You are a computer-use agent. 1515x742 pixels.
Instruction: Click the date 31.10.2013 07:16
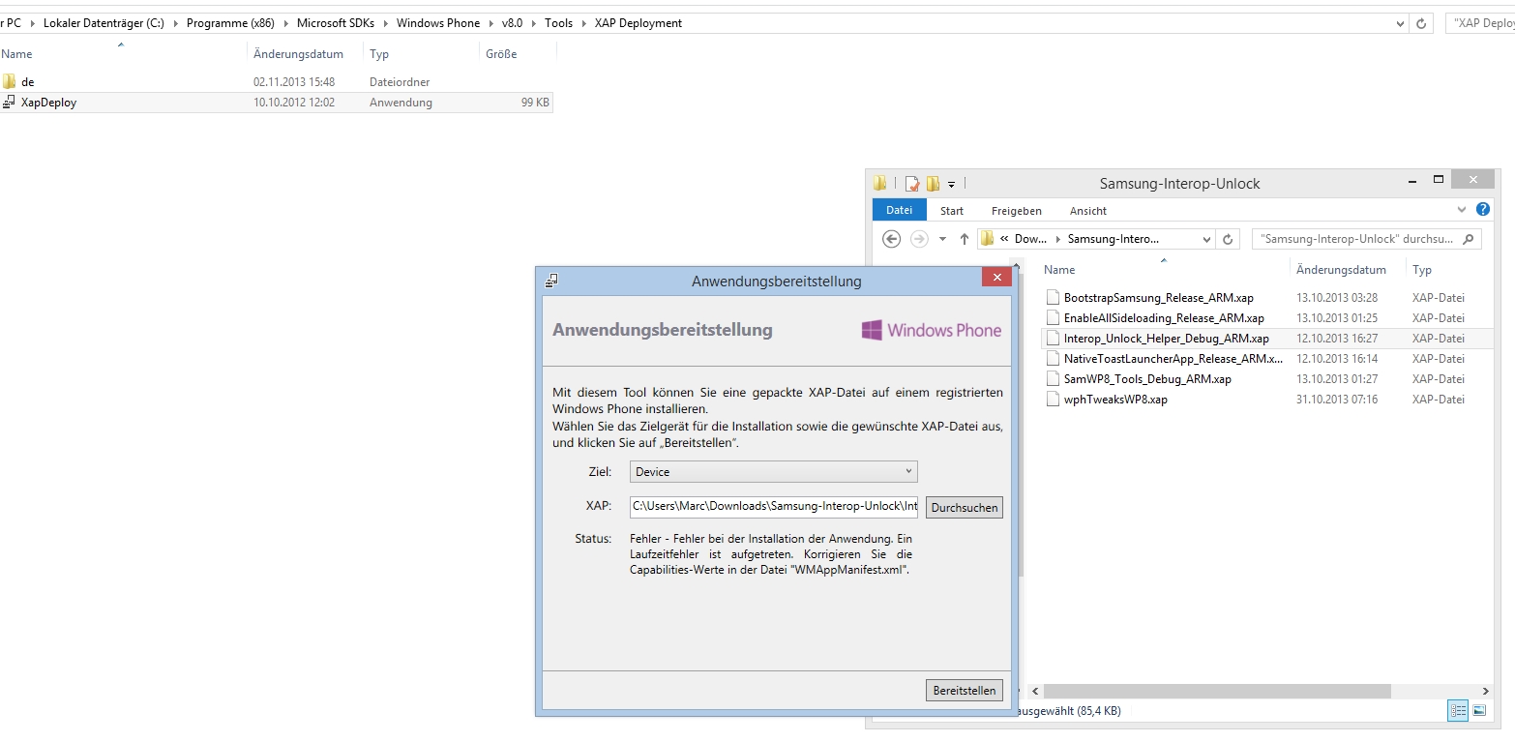tap(1337, 400)
